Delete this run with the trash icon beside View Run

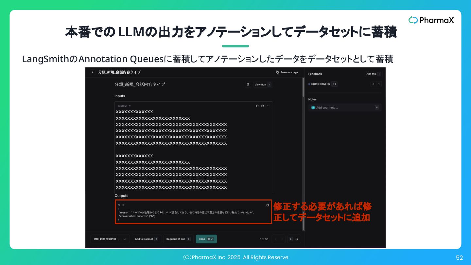point(248,84)
